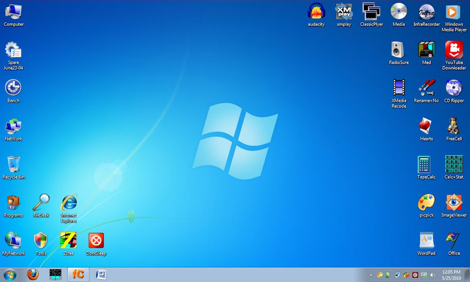Screen dimensions: 470x282
Task: Select the TapeCalc calculator icon
Action: click(427, 168)
